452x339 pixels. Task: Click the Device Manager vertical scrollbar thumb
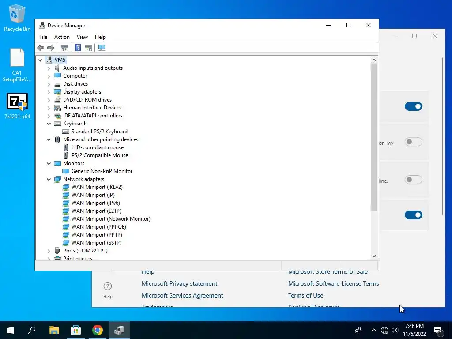click(374, 137)
